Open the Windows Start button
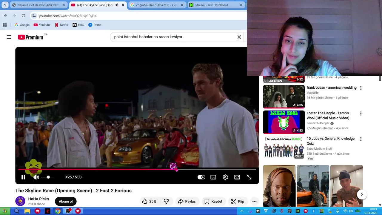This screenshot has height=215, width=382. click(x=5, y=211)
